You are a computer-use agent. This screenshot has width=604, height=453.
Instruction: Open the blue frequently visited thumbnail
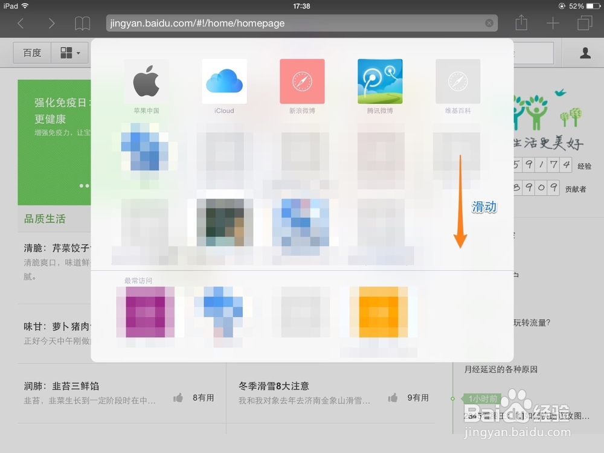pyautogui.click(x=223, y=312)
